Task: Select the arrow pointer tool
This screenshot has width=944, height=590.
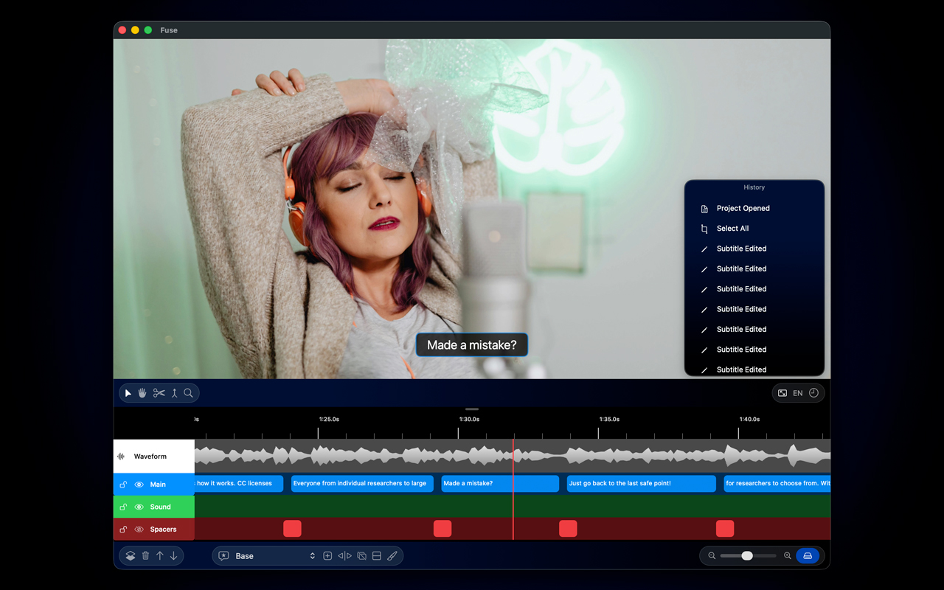Action: click(x=128, y=393)
